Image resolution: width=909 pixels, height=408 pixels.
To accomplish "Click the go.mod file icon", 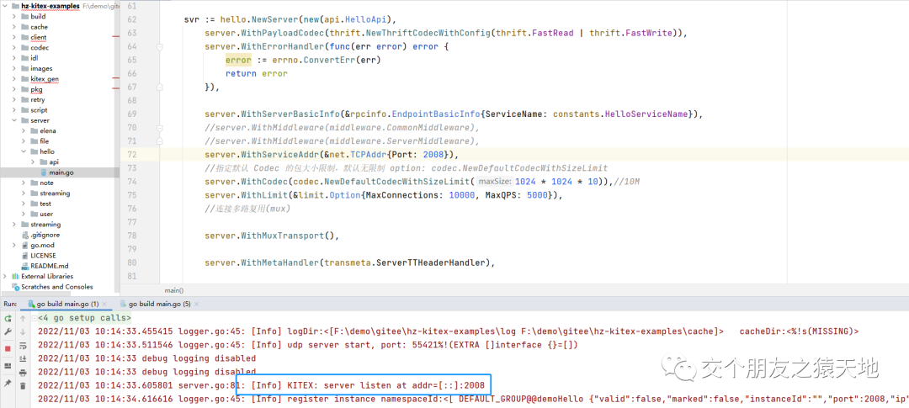I will point(24,246).
